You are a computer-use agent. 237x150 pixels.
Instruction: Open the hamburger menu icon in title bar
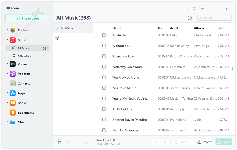[x=202, y=9]
